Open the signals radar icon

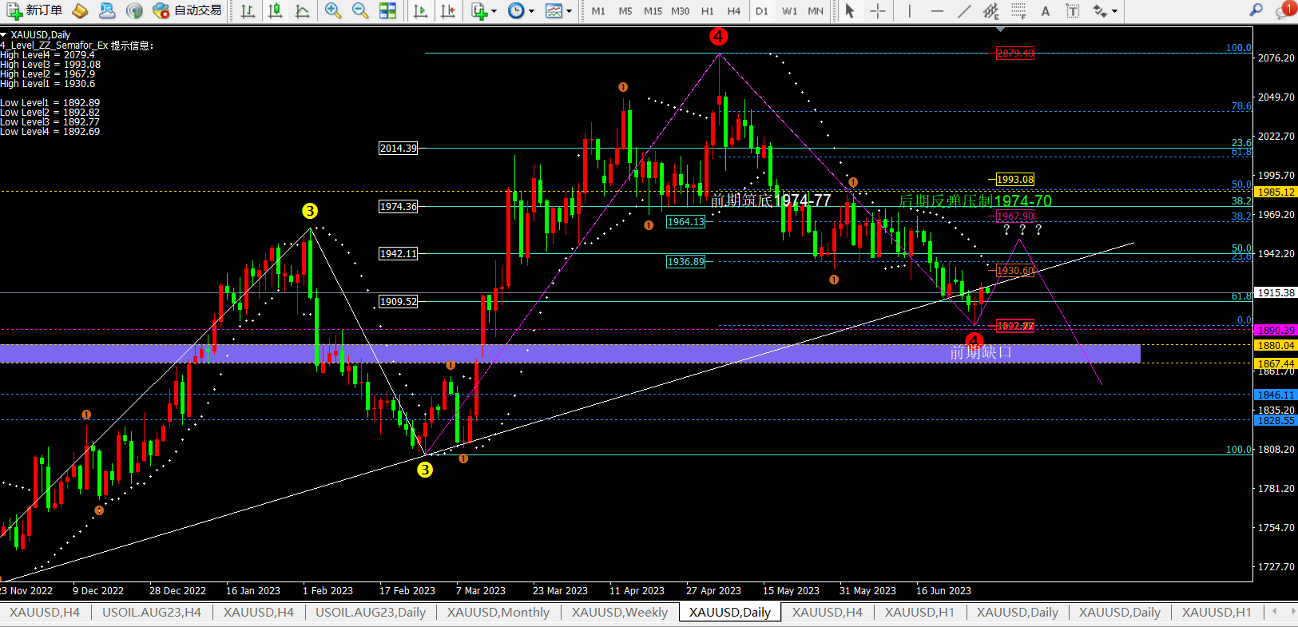[x=134, y=10]
